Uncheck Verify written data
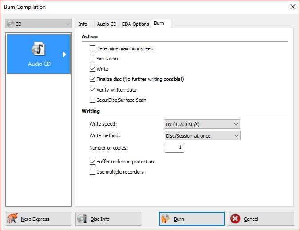 click(x=93, y=90)
